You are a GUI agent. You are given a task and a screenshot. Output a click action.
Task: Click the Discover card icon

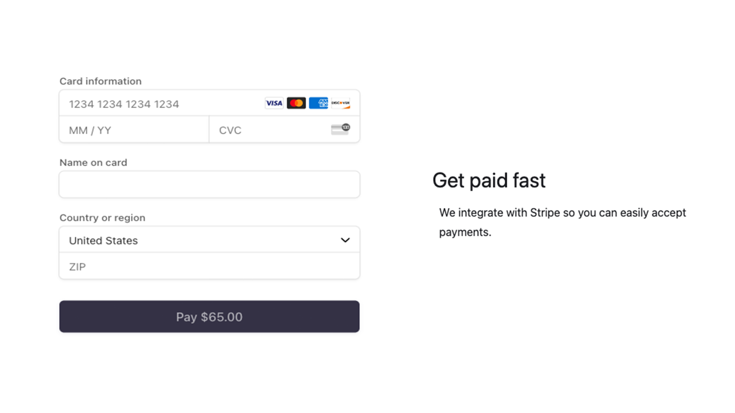pos(340,103)
